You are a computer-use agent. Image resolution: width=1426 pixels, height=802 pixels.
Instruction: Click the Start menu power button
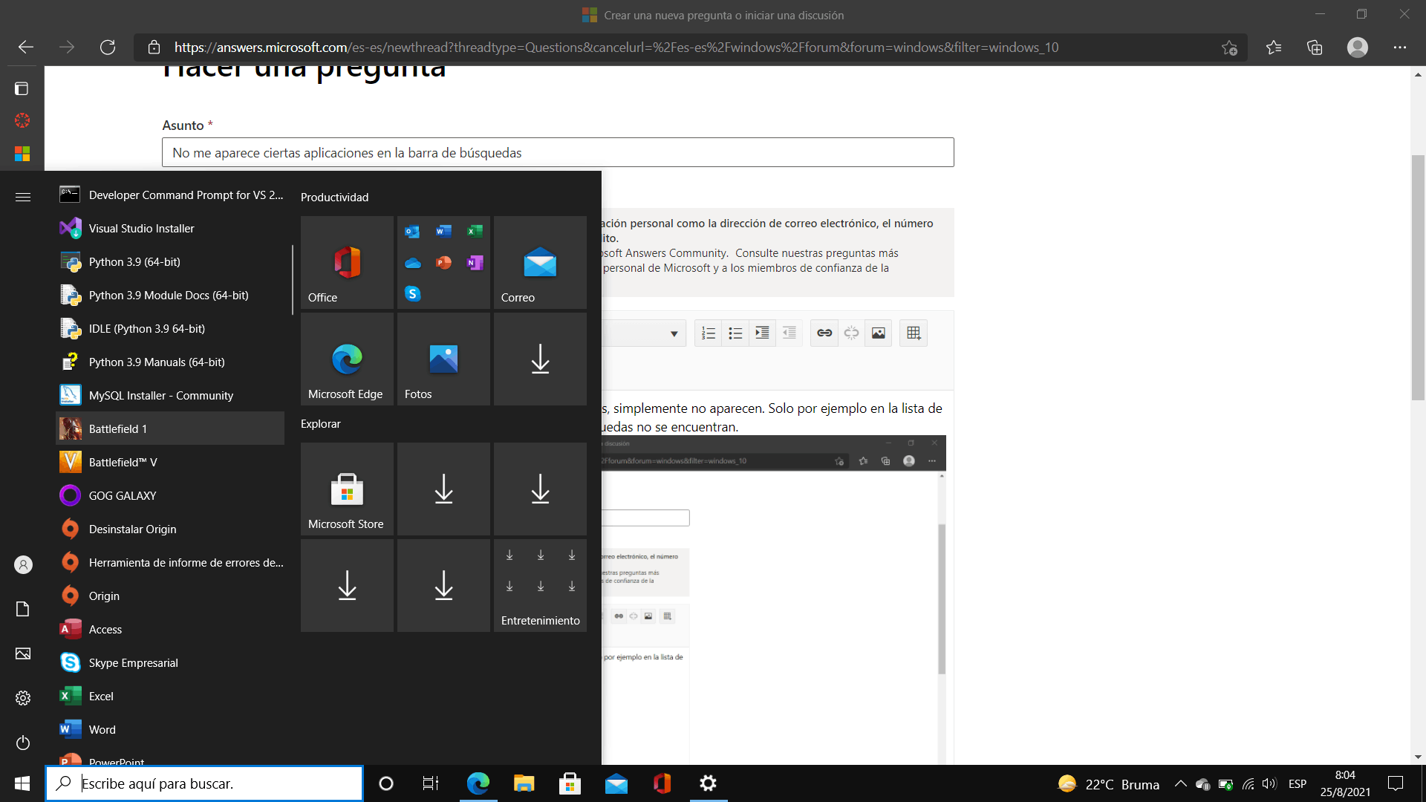click(23, 743)
